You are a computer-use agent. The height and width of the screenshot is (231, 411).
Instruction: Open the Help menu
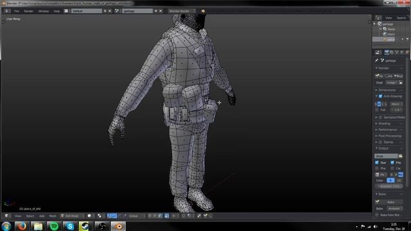[57, 11]
